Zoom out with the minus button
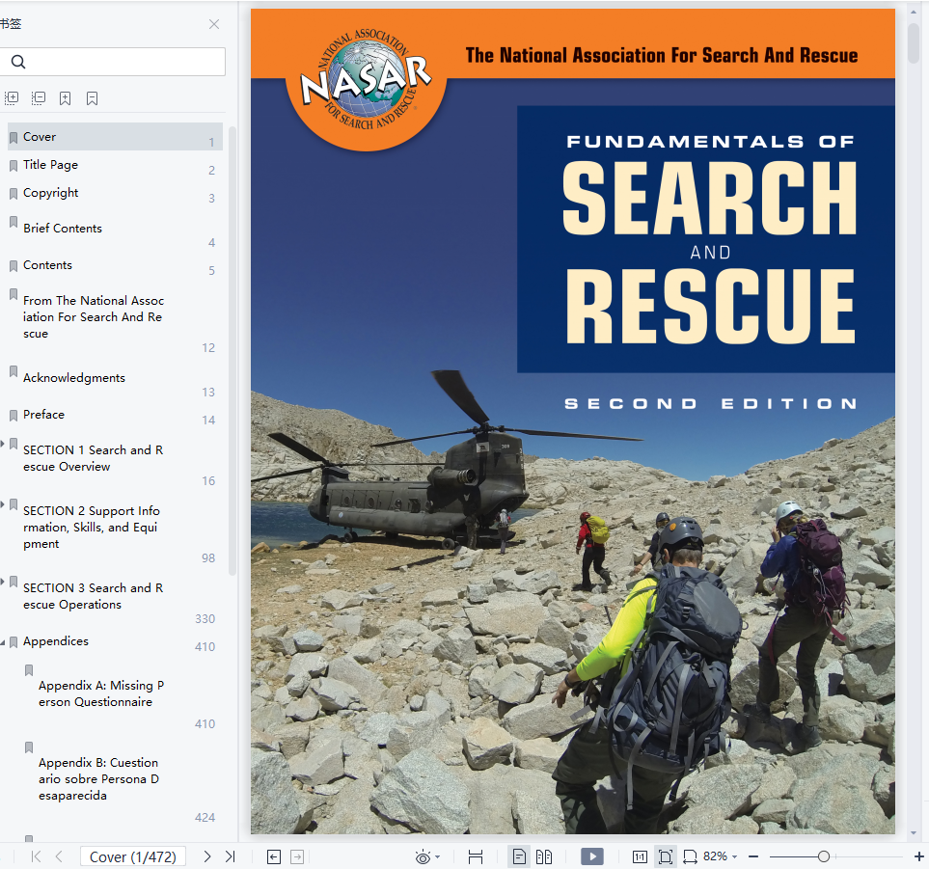This screenshot has height=869, width=929. (753, 856)
